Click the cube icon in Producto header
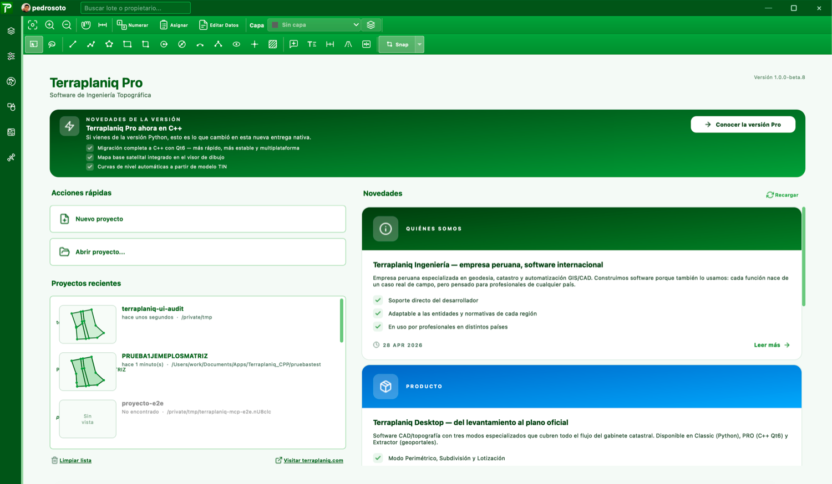 (385, 387)
